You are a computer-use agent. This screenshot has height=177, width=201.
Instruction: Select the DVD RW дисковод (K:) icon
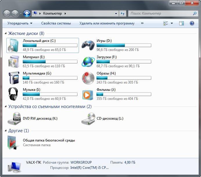click(14, 118)
